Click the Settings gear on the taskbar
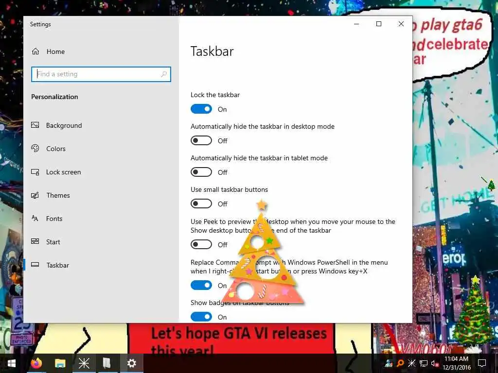 coord(131,363)
